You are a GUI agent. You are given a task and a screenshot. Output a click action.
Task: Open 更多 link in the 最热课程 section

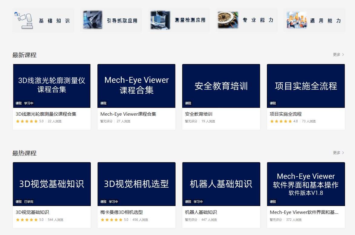[337, 153]
